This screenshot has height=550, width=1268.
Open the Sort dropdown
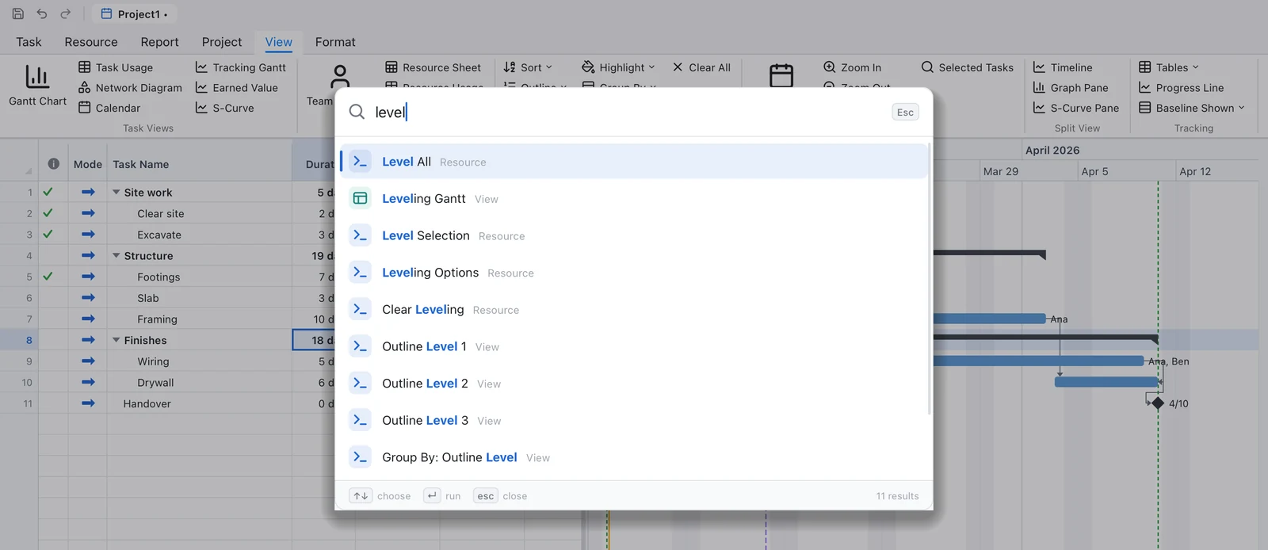pyautogui.click(x=528, y=67)
